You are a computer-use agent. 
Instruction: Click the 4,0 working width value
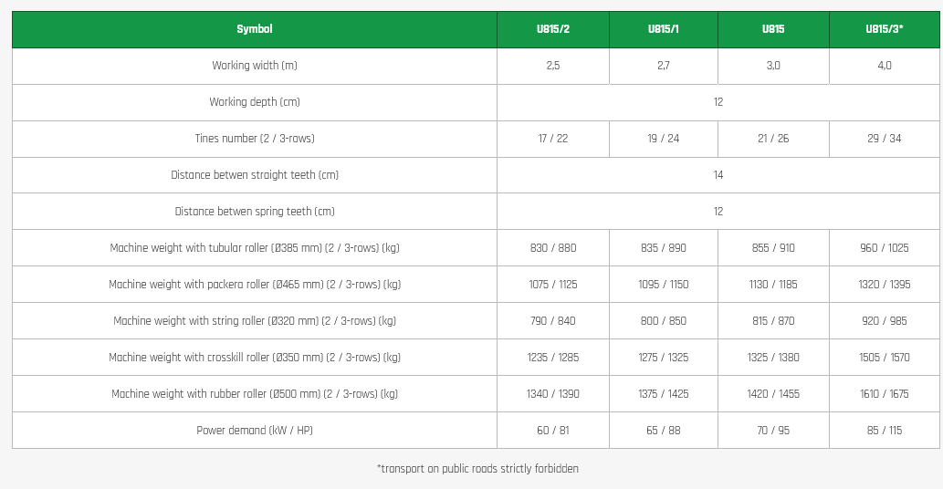click(x=885, y=66)
